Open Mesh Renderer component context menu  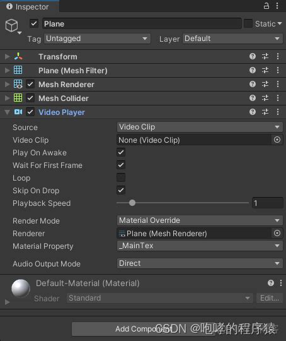tap(278, 84)
